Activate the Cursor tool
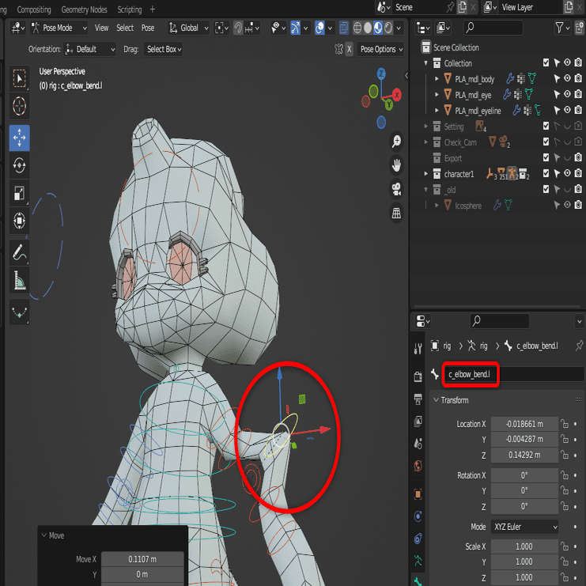This screenshot has height=586, width=586. (19, 107)
